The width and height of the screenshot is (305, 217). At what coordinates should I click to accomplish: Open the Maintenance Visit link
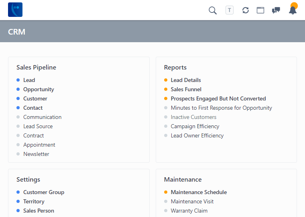click(192, 201)
